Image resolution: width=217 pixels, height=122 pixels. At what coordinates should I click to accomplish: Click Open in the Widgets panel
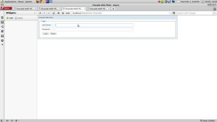tap(19, 18)
